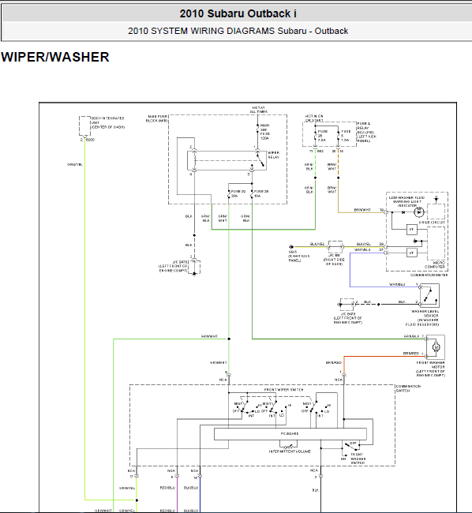Click the front washer motor symbol
The width and height of the screenshot is (472, 513).
pyautogui.click(x=436, y=346)
